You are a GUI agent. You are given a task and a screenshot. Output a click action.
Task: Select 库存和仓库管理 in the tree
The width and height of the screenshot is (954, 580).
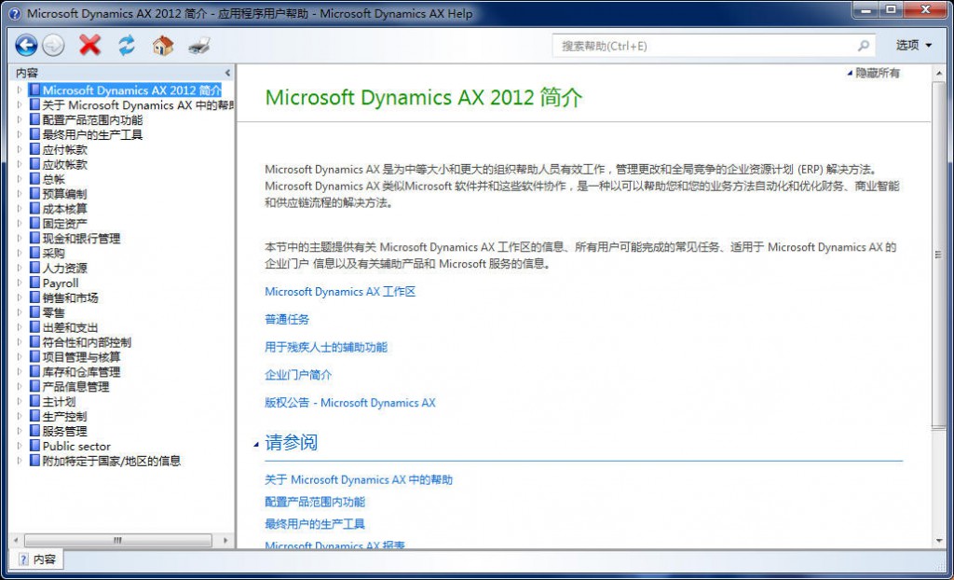81,372
